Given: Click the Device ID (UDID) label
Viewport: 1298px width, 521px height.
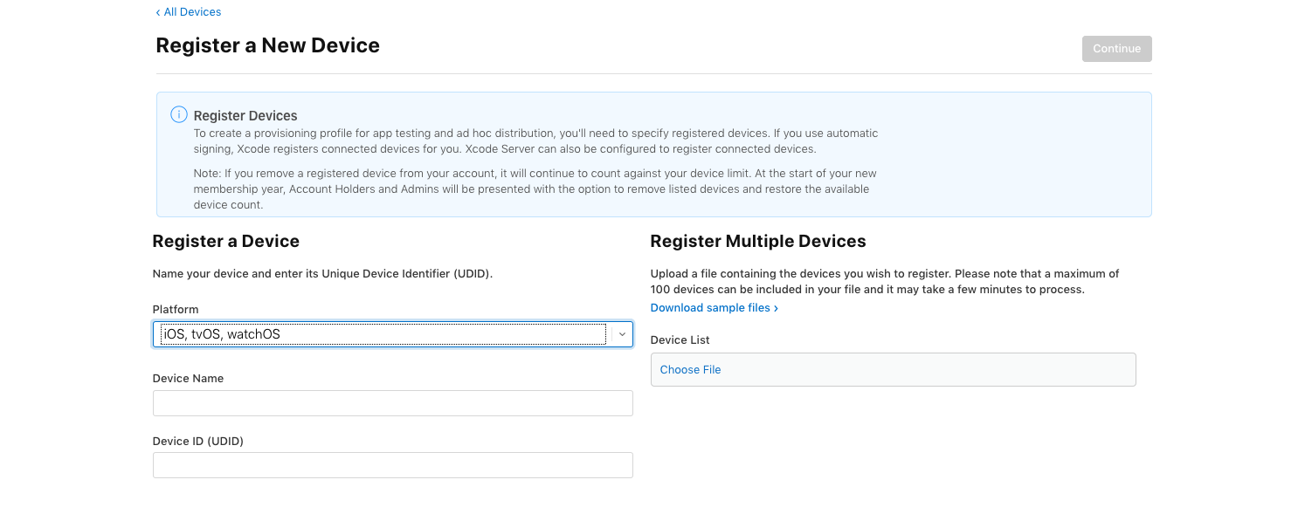Looking at the screenshot, I should click(198, 442).
